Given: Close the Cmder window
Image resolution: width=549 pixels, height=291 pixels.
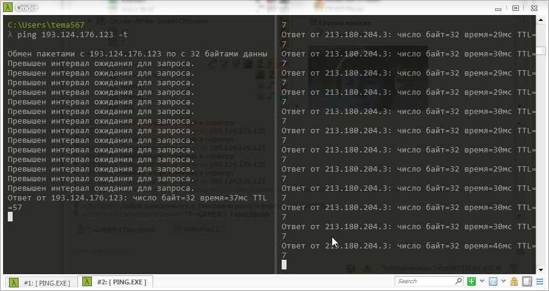Looking at the screenshot, I should pos(535,7).
